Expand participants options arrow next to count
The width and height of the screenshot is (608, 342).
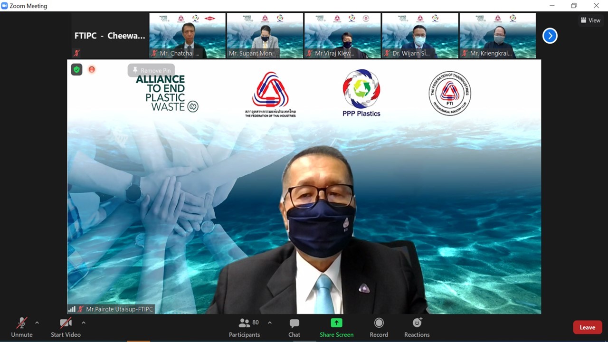click(270, 323)
